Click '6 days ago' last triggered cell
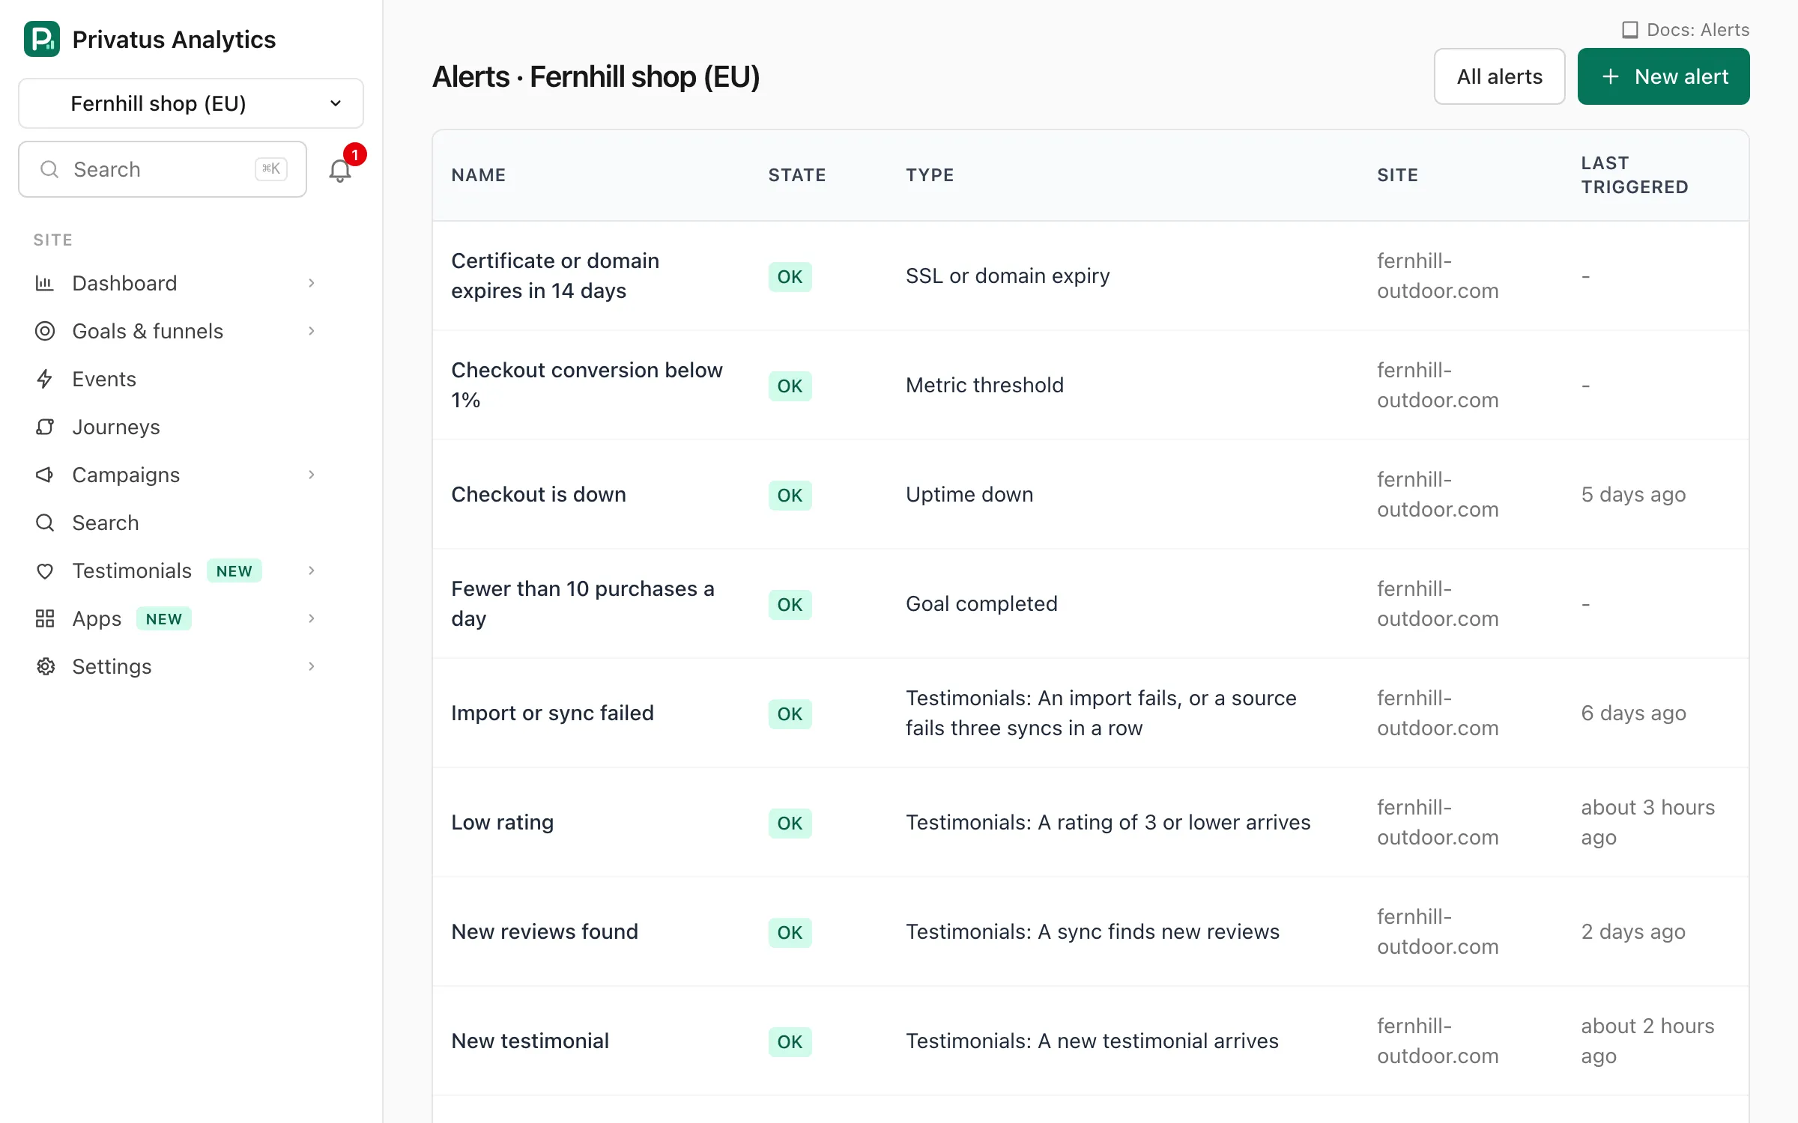Image resolution: width=1798 pixels, height=1123 pixels. (1633, 713)
